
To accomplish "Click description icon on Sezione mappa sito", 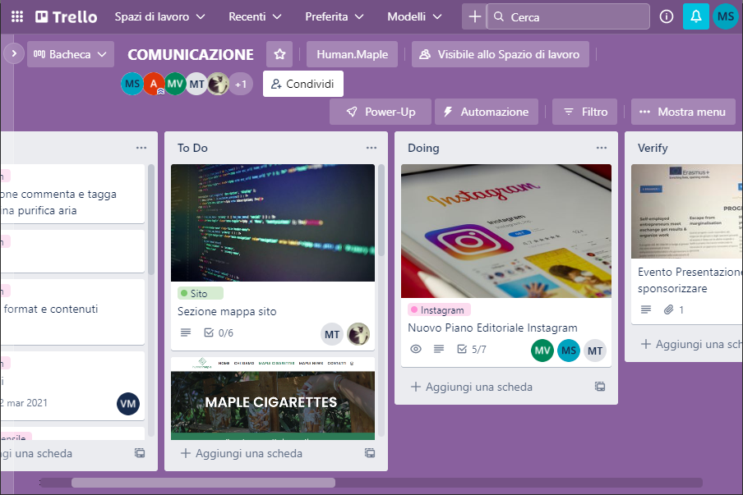I will pyautogui.click(x=186, y=332).
